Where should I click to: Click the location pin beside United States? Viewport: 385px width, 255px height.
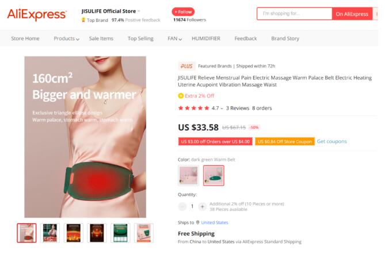pos(197,222)
